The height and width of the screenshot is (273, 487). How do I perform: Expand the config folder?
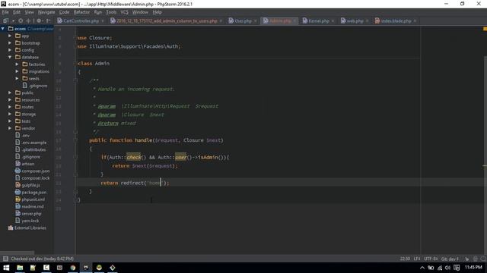10,50
